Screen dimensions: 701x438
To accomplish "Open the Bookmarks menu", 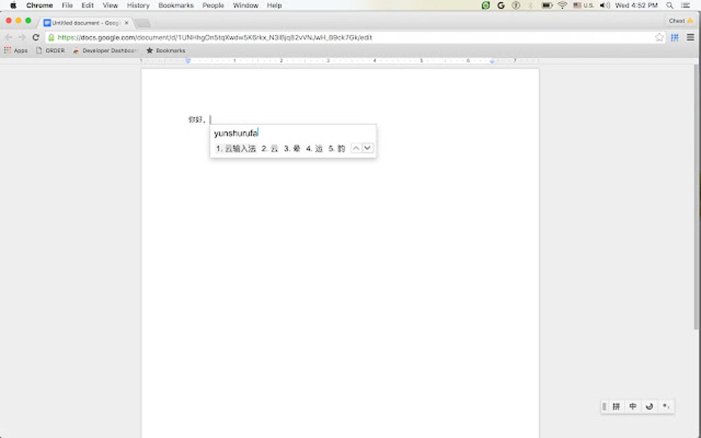I will [x=175, y=5].
